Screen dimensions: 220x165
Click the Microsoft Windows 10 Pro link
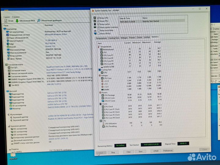(56, 34)
